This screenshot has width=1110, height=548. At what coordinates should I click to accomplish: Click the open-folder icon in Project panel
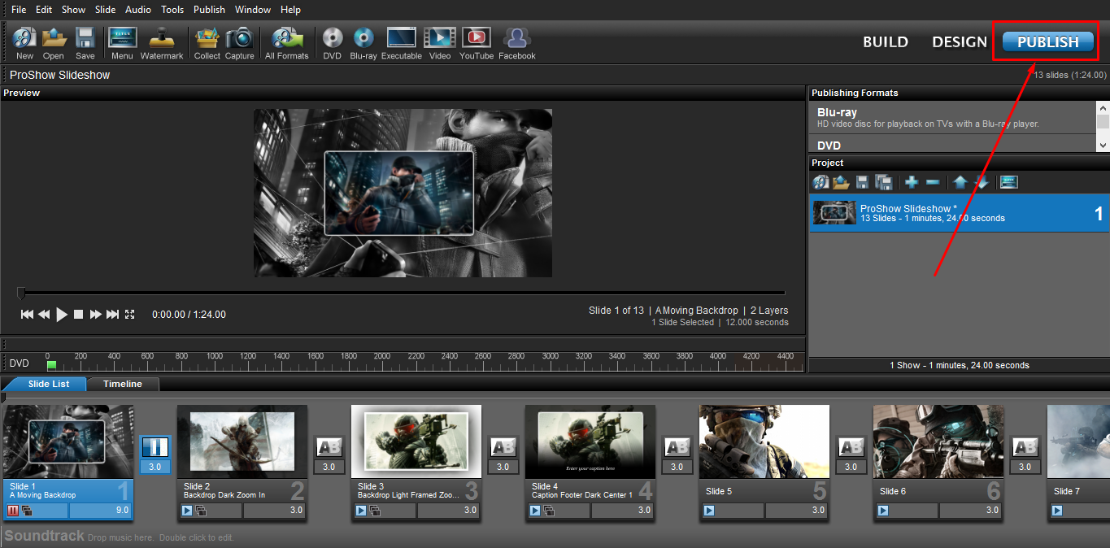841,182
